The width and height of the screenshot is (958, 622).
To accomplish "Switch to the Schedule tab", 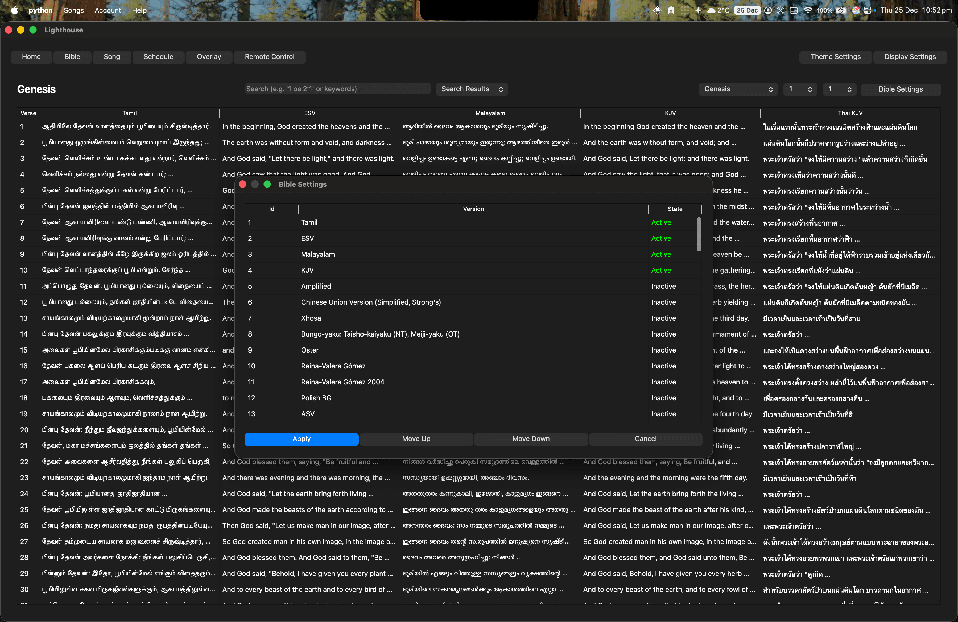I will point(158,57).
